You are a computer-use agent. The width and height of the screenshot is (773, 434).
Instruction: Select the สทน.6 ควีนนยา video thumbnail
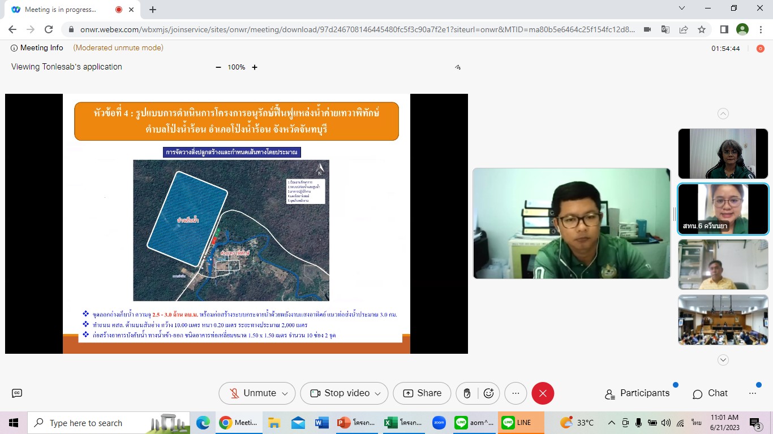tap(723, 209)
